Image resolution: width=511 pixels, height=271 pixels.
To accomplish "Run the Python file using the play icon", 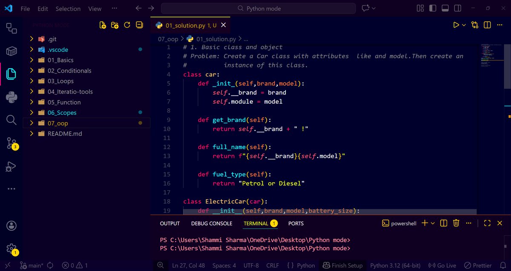I will click(x=456, y=25).
